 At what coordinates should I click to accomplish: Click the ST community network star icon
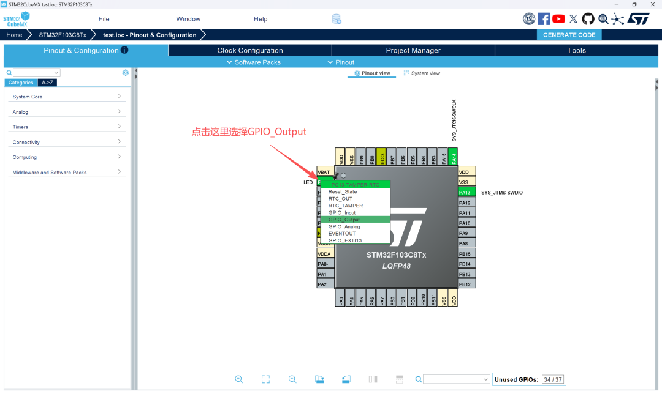click(x=617, y=19)
